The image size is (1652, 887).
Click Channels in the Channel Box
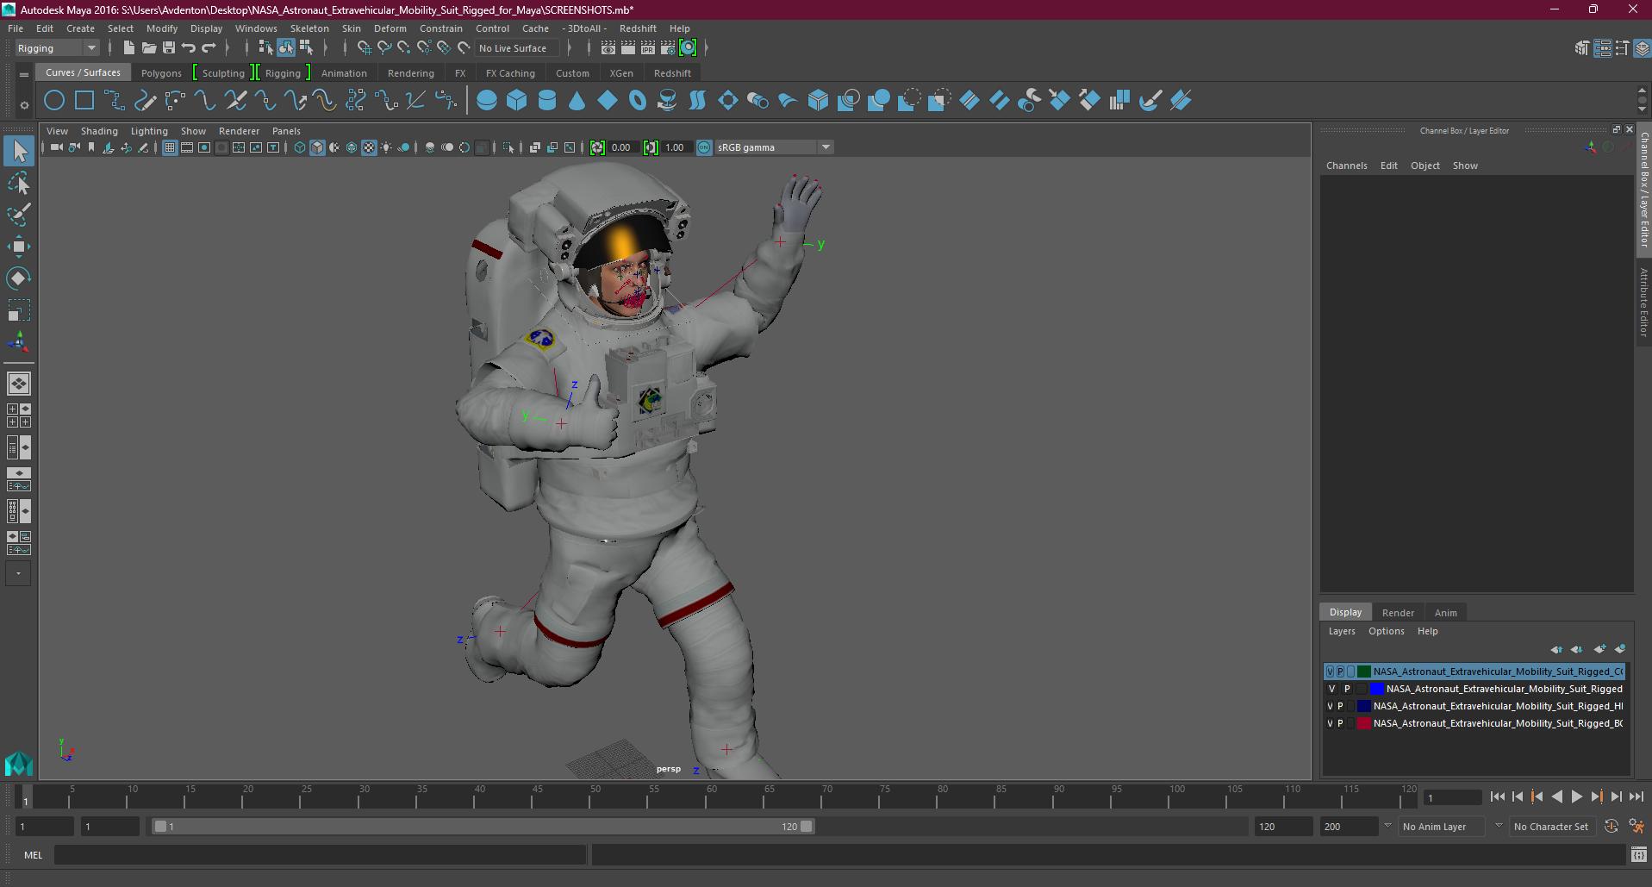point(1346,166)
